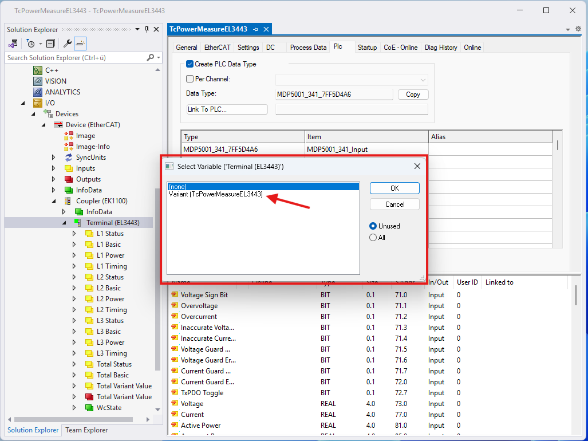Image resolution: width=588 pixels, height=441 pixels.
Task: Click the Coupler (EK1100) device icon
Action: pos(68,201)
